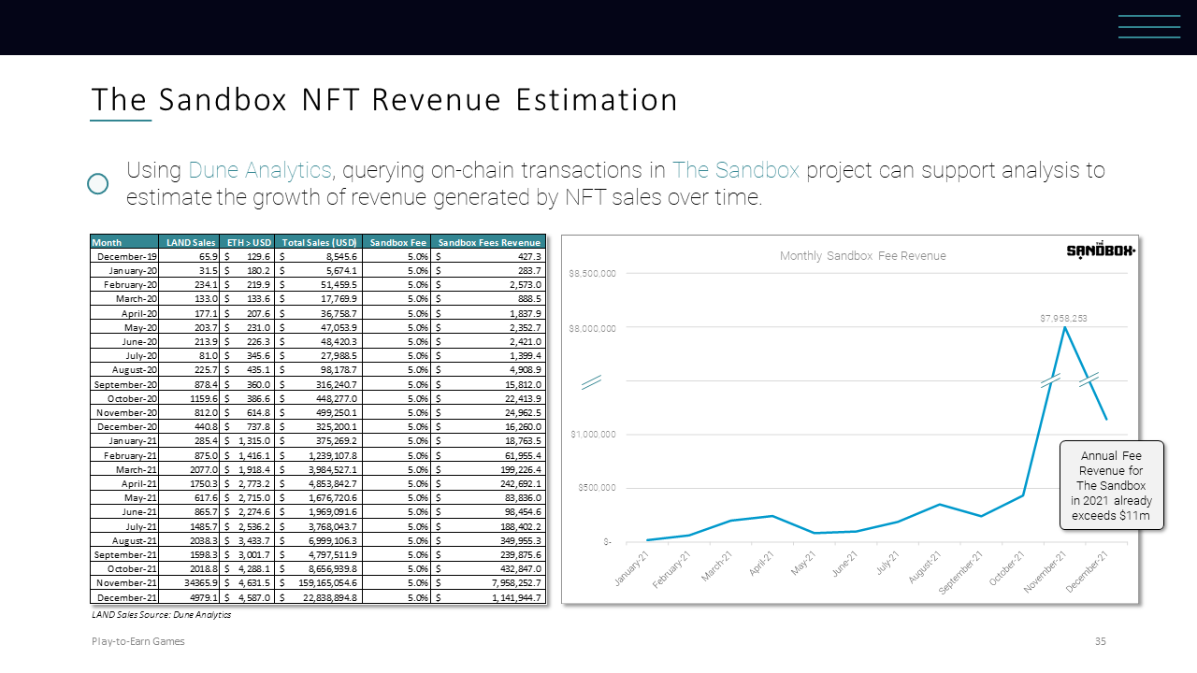
Task: Click the slide page number 35
Action: (x=1101, y=641)
